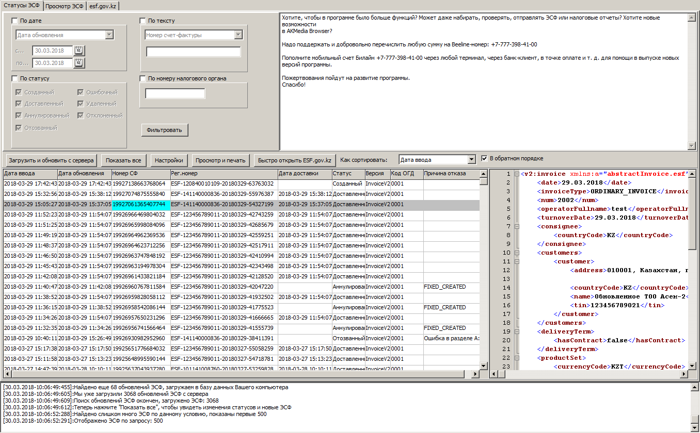Switch to the Статусы ЭСФ tab

[x=22, y=6]
